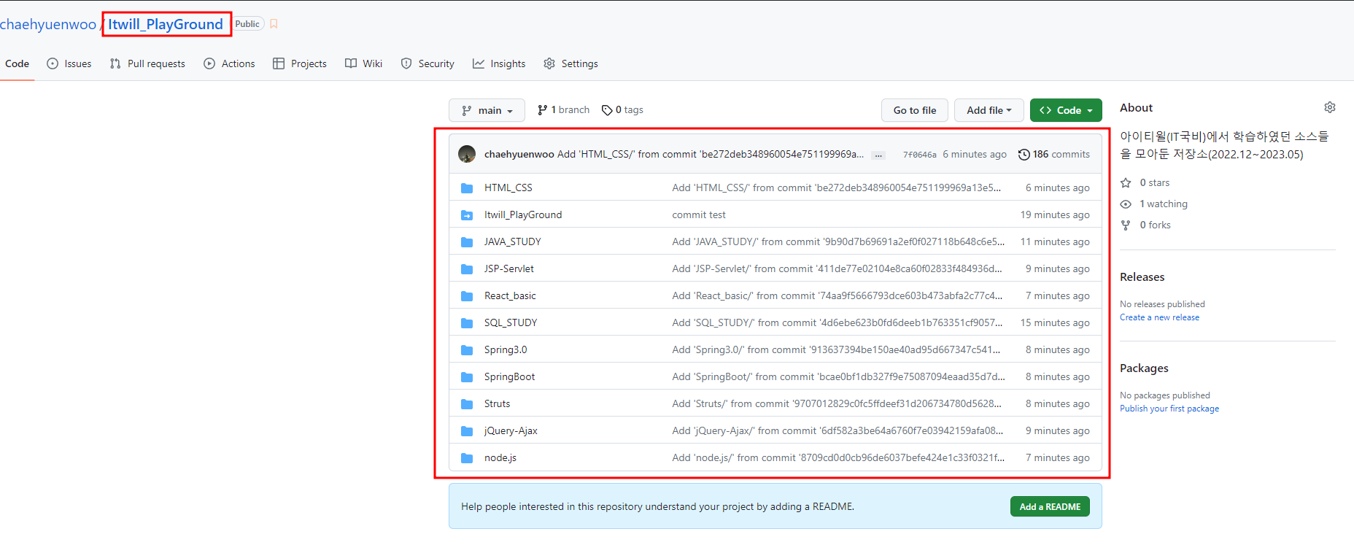Switch to the Code tab

[x=17, y=63]
